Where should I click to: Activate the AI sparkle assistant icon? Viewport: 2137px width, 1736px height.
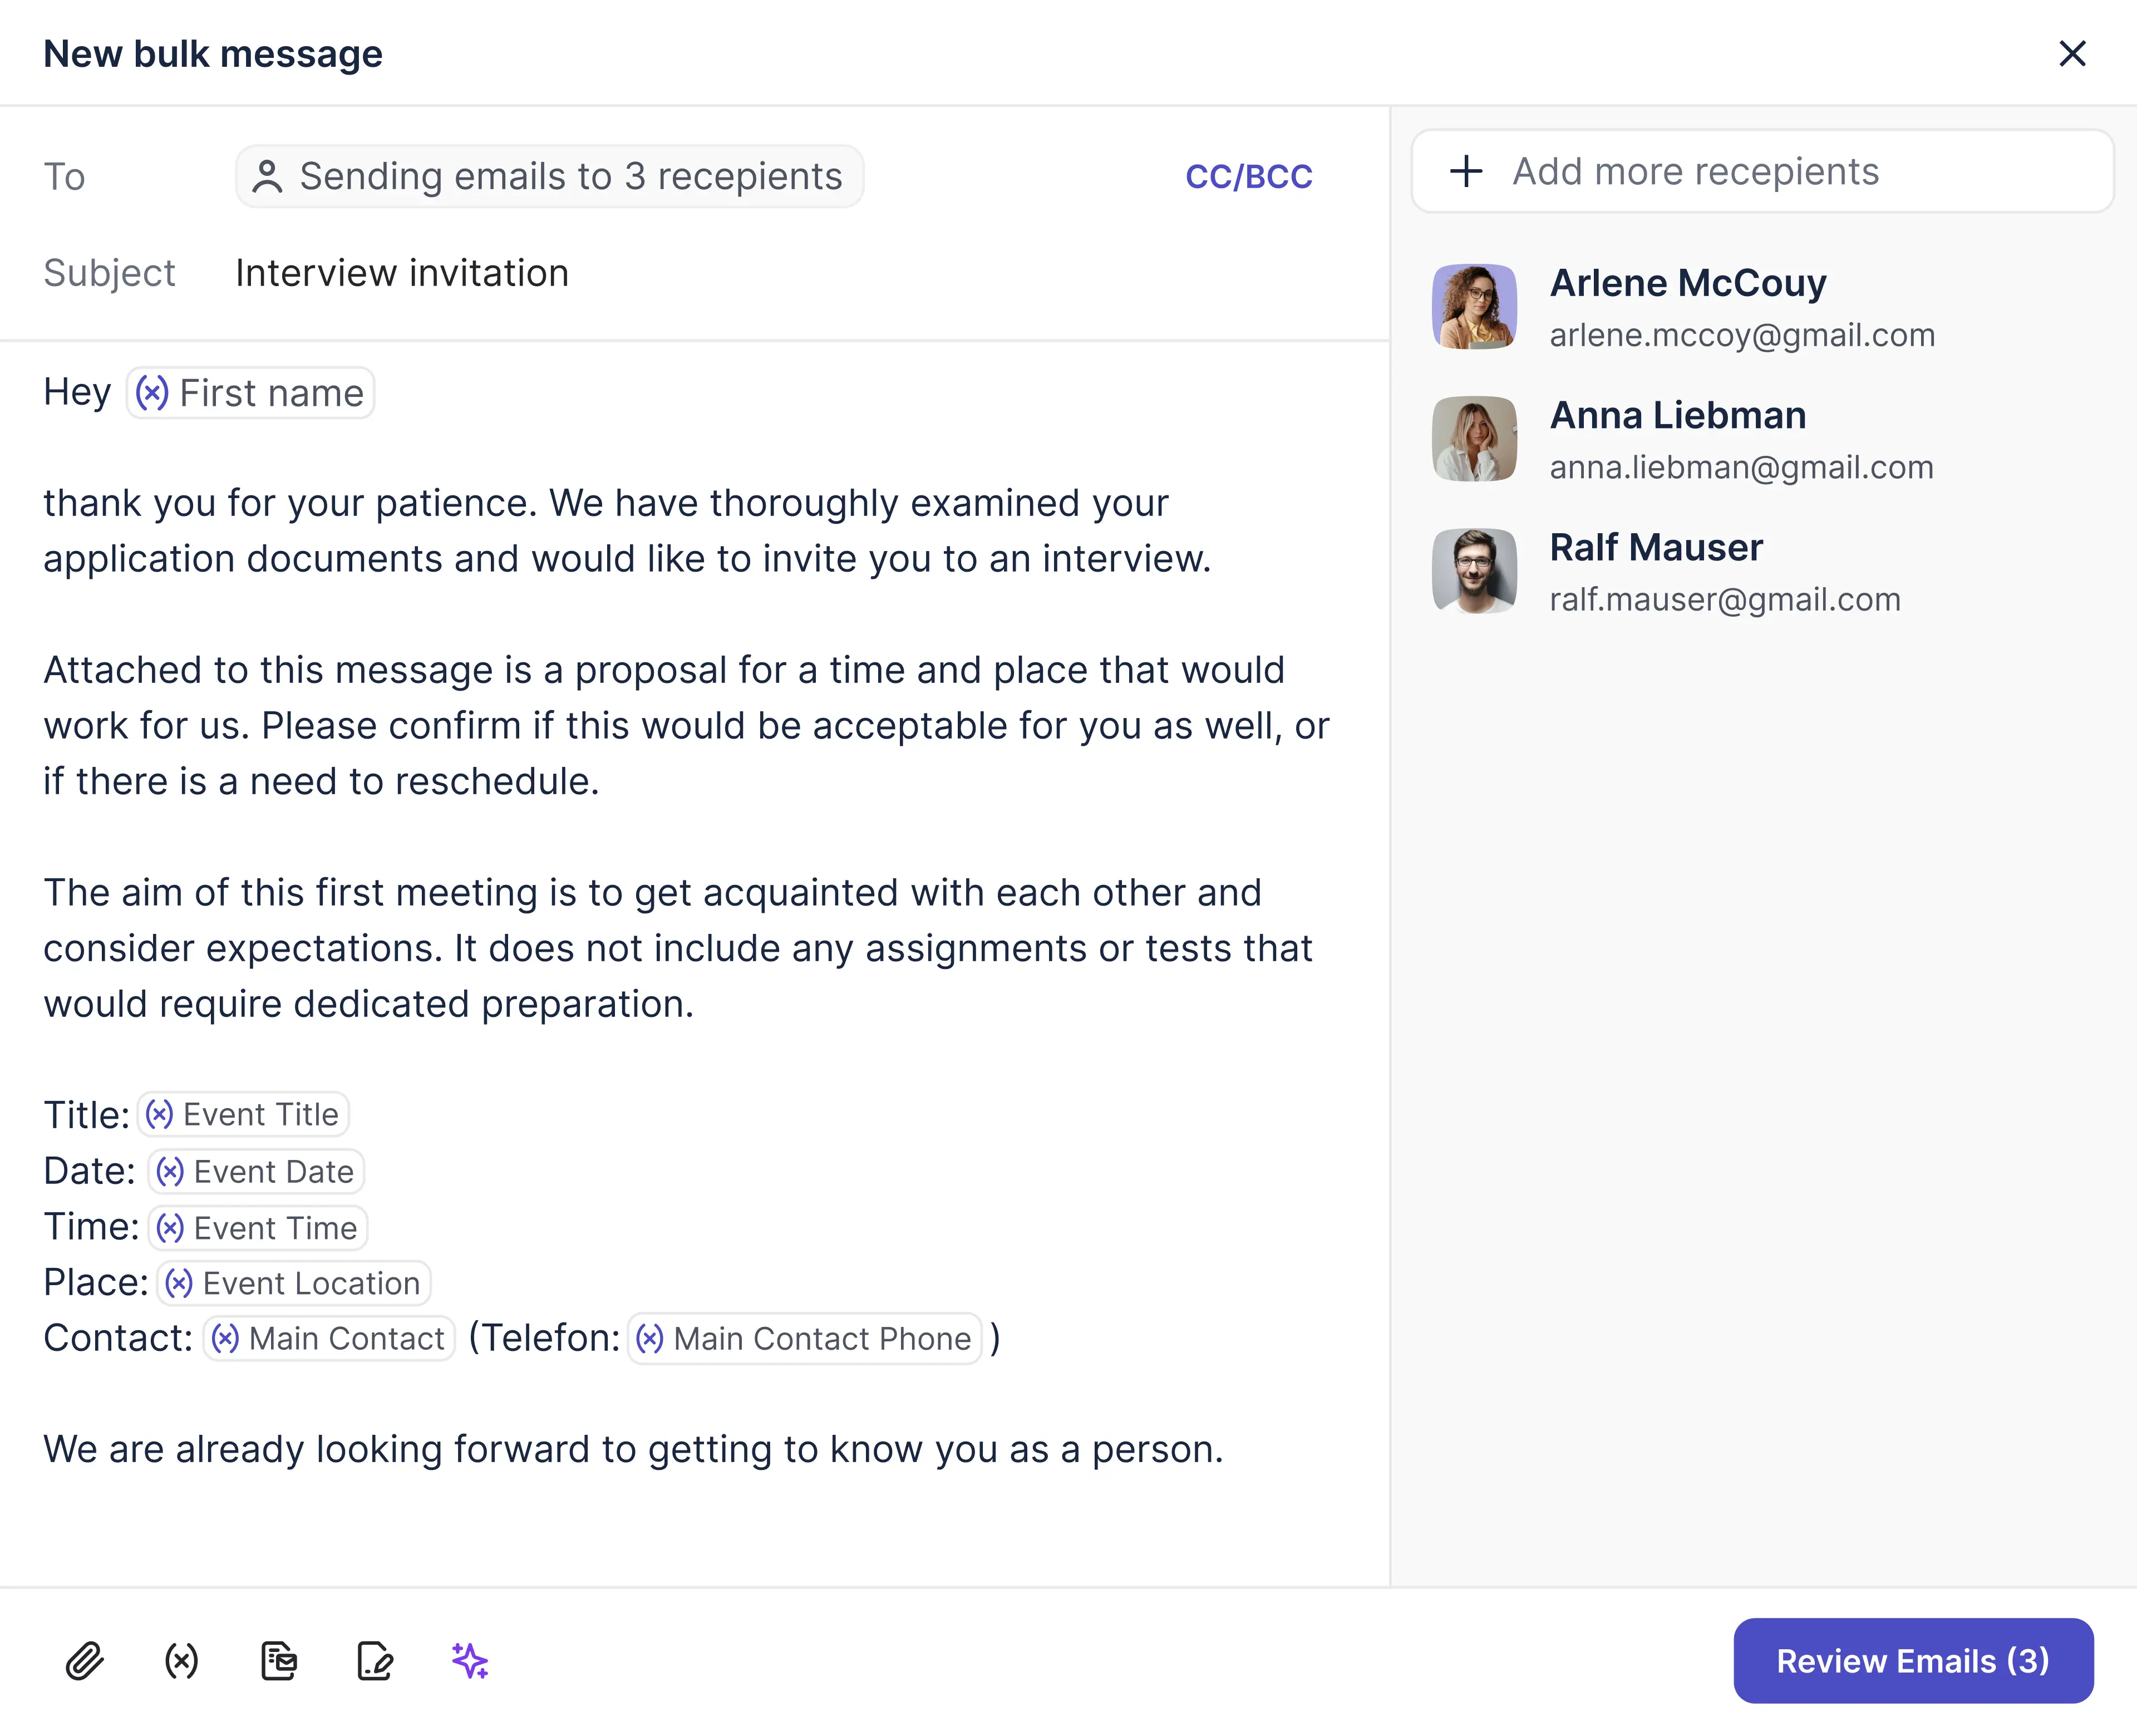point(470,1661)
